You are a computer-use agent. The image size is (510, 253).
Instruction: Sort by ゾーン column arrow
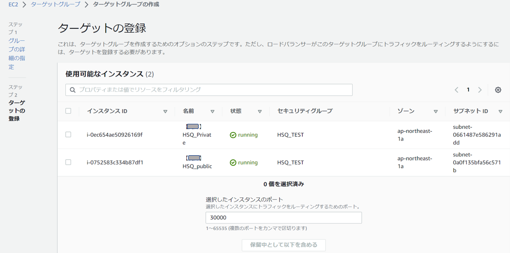436,112
